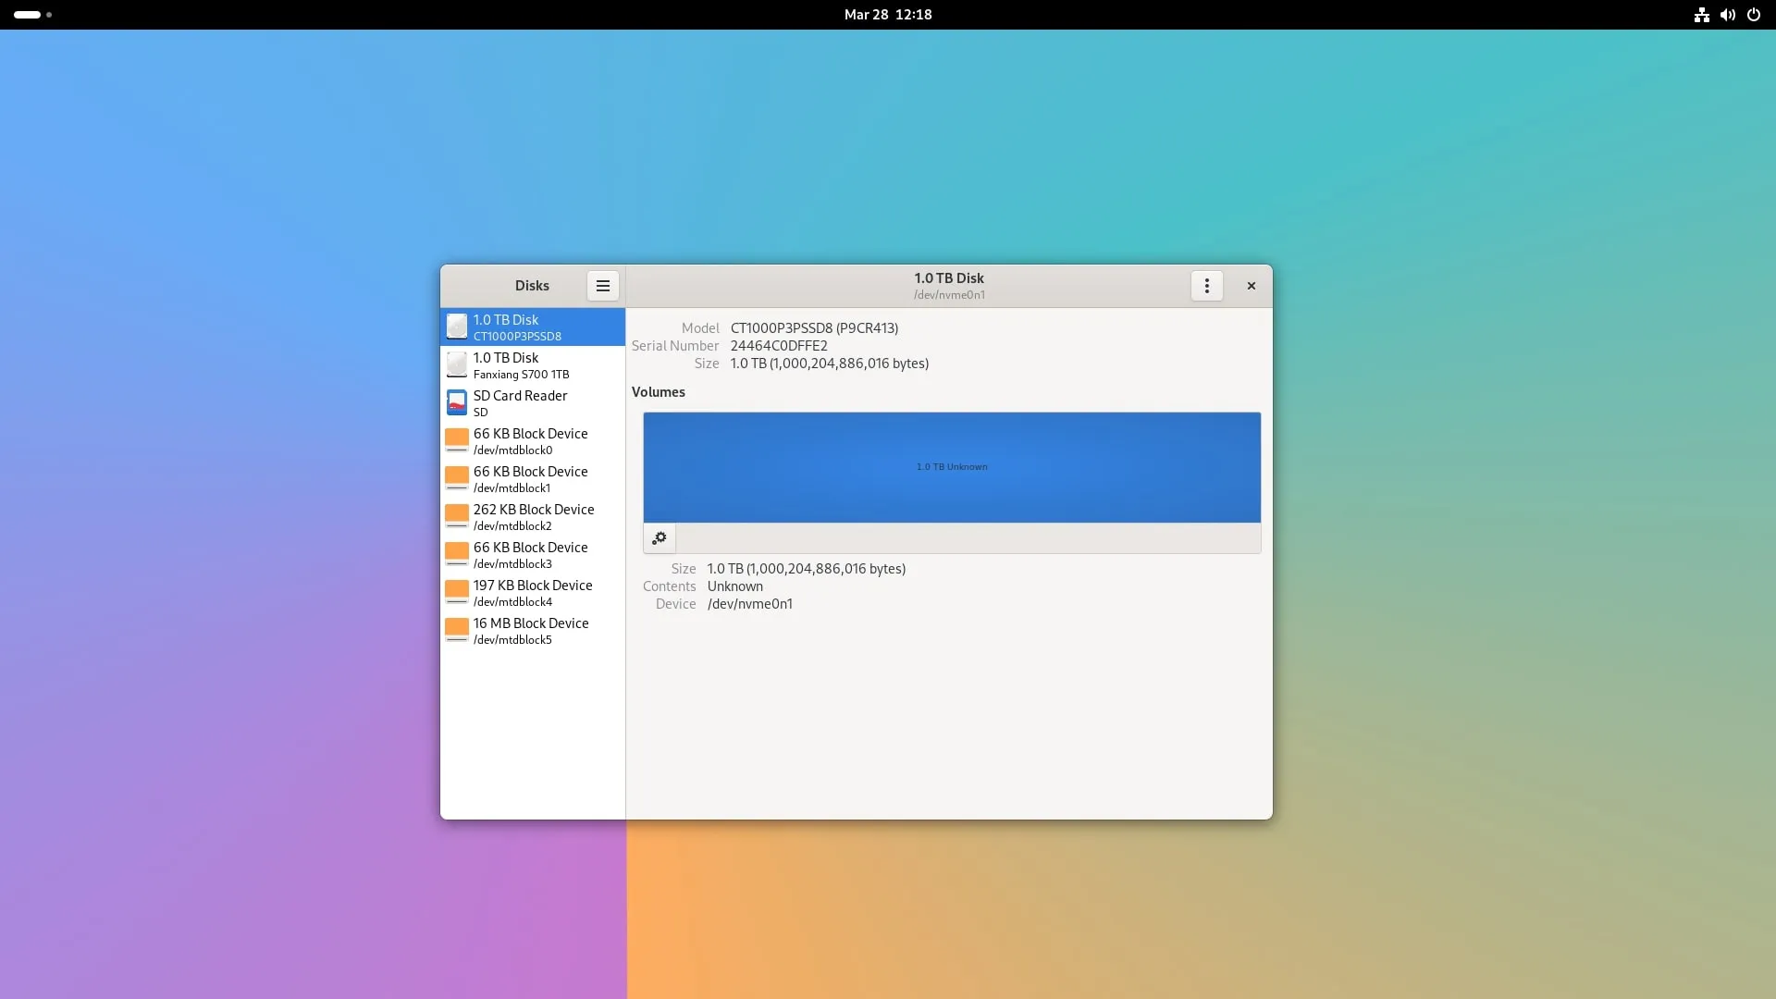Select the CT1000P3PSSD8 disk entry
This screenshot has width=1776, height=999.
(532, 327)
